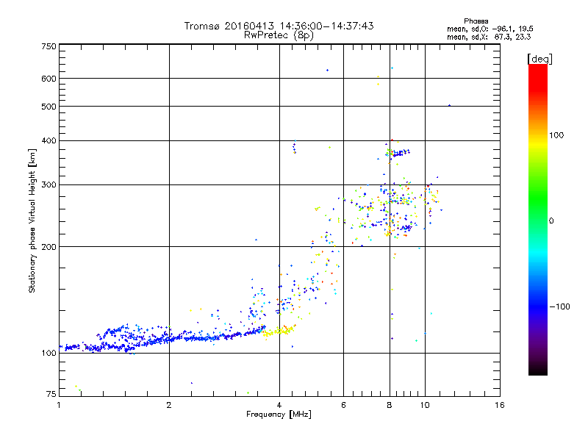Image resolution: width=588 pixels, height=441 pixels.
Task: Click the colorbar '0' tick label
Action: [551, 221]
